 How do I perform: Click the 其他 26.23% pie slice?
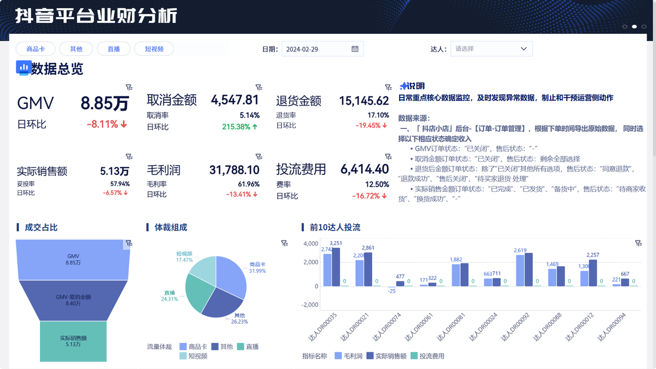(x=221, y=302)
